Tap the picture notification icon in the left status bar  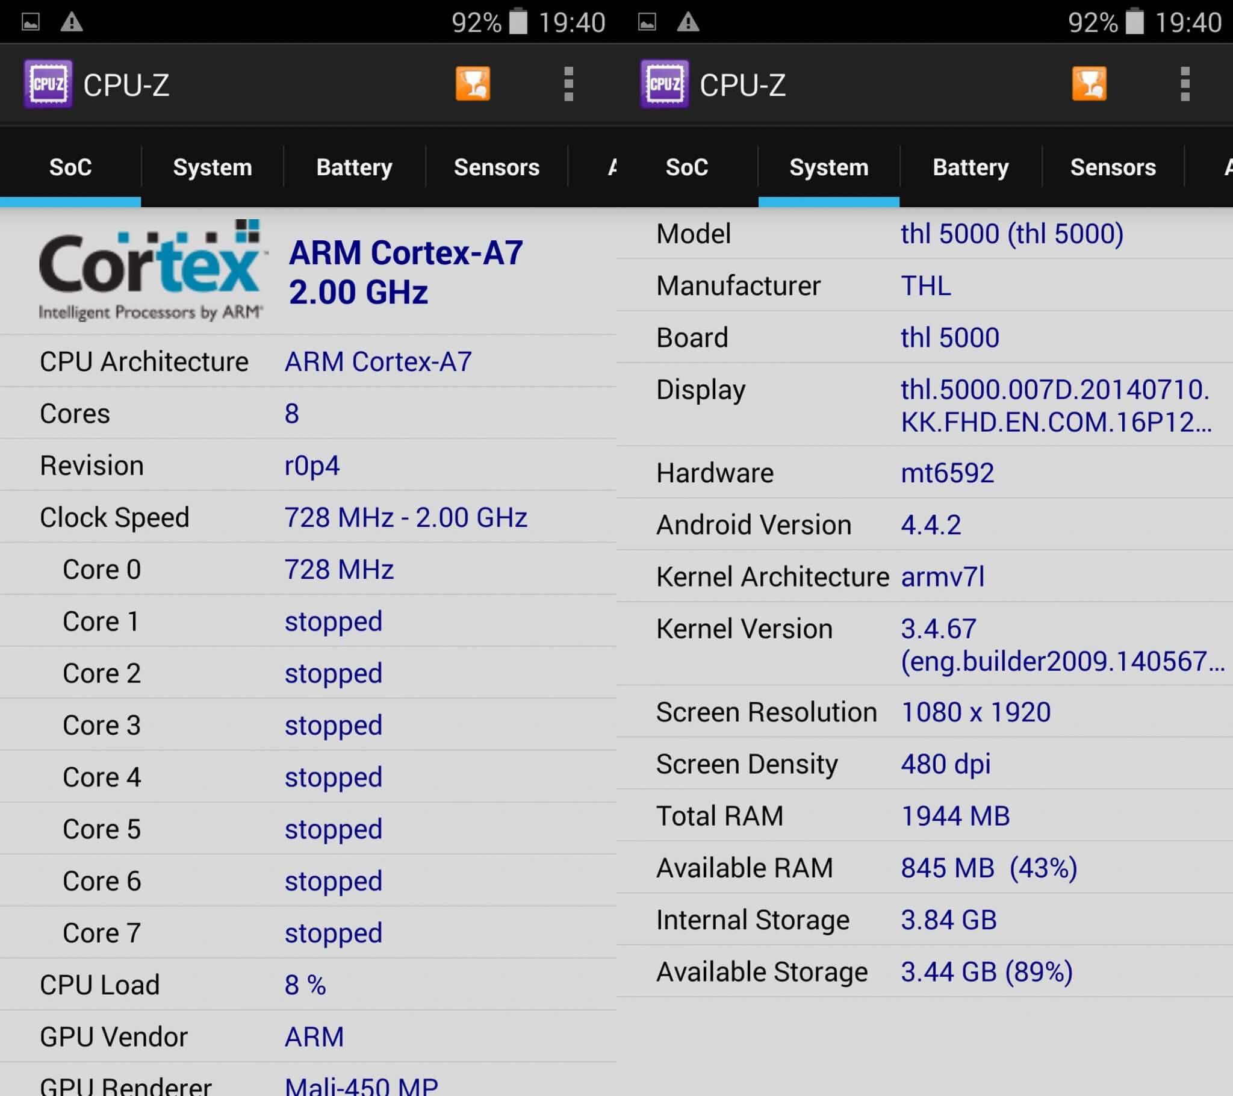click(31, 22)
